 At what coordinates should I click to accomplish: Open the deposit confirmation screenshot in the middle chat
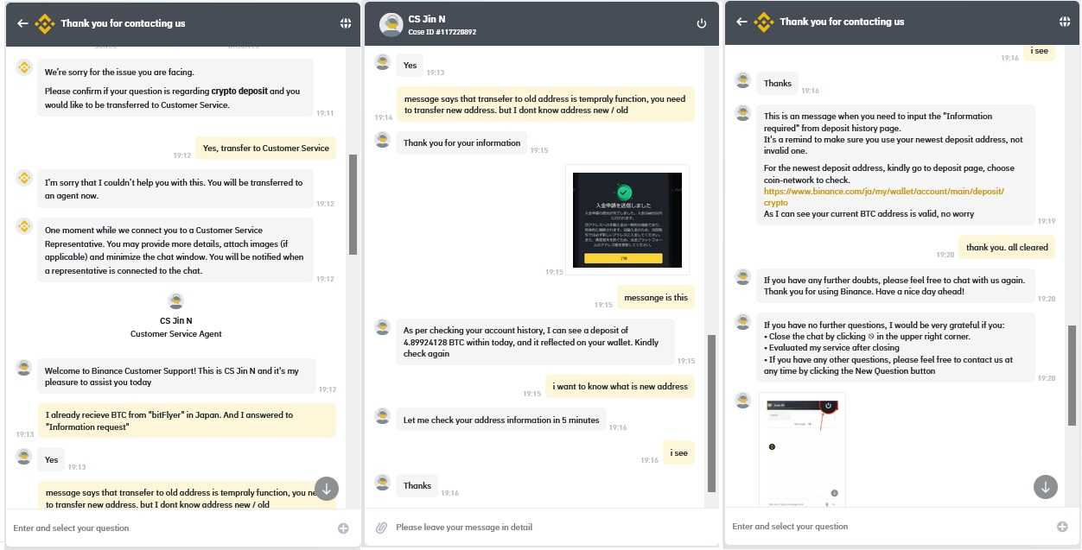[627, 219]
